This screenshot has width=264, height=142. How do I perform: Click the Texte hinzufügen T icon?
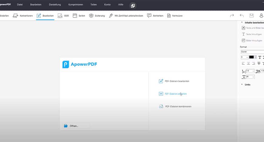pyautogui.click(x=243, y=34)
